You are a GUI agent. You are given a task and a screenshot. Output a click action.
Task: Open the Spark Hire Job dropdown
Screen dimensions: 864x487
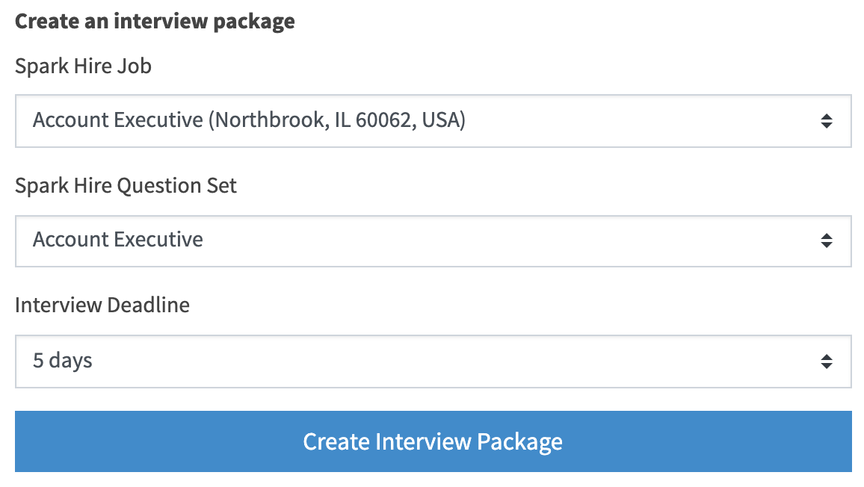[x=433, y=121]
